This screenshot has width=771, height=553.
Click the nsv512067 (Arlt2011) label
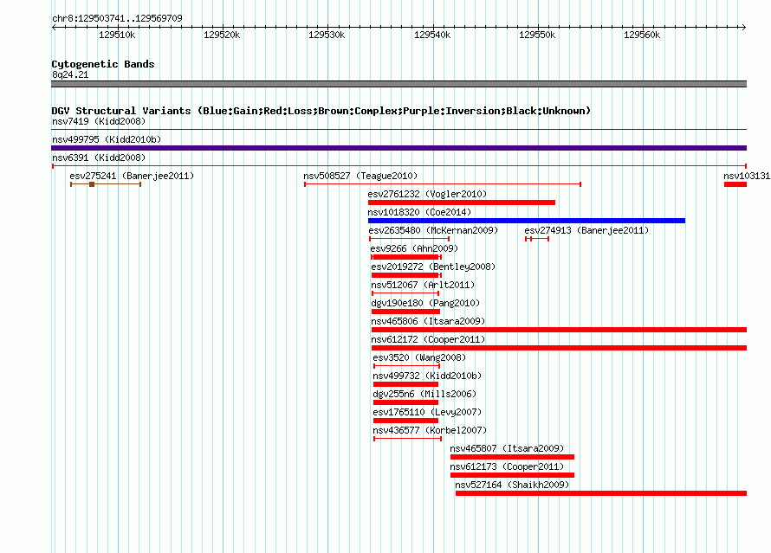(x=423, y=285)
